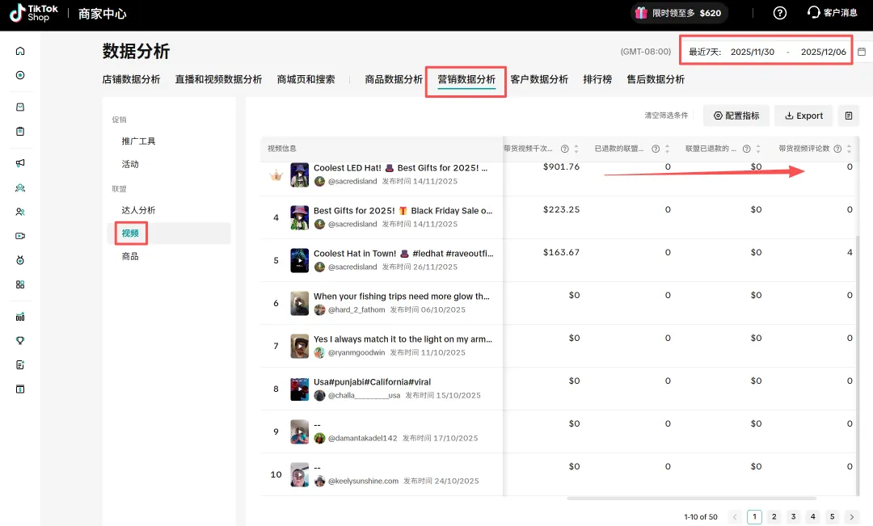Open the calendar icon beside date range

(862, 52)
